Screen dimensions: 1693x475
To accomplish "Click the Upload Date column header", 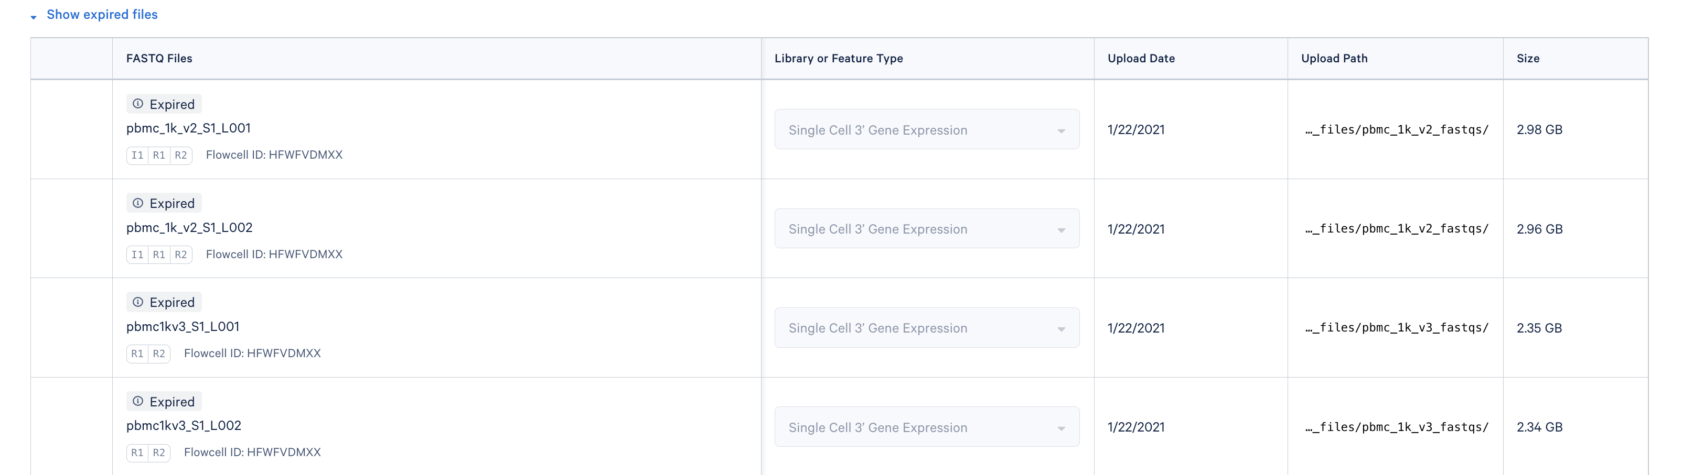I will tap(1141, 58).
